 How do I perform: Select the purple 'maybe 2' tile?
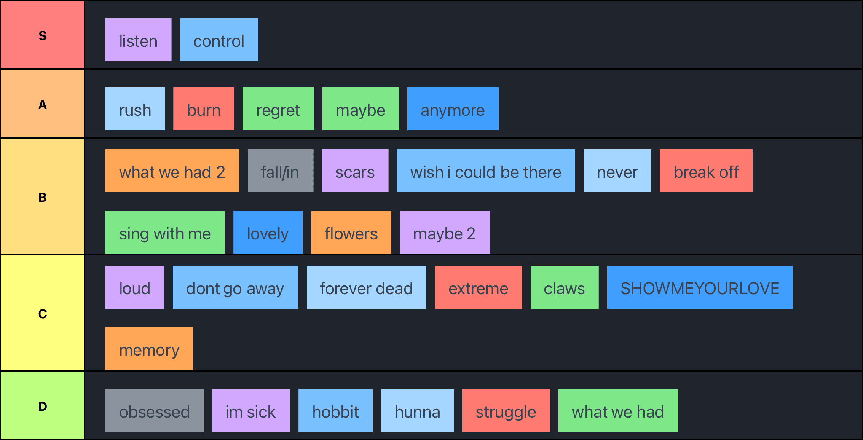pos(445,233)
